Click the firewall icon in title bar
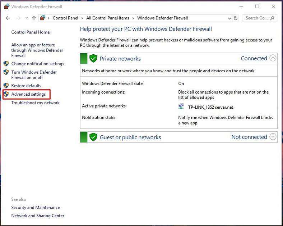The image size is (283, 226). [6, 6]
